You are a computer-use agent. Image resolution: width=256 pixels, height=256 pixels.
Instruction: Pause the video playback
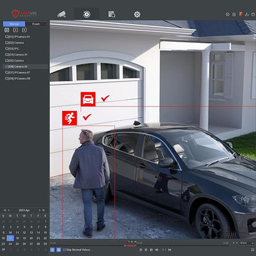[151, 250]
